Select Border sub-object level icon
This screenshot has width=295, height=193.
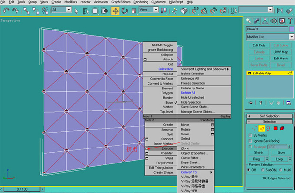coord(268,129)
